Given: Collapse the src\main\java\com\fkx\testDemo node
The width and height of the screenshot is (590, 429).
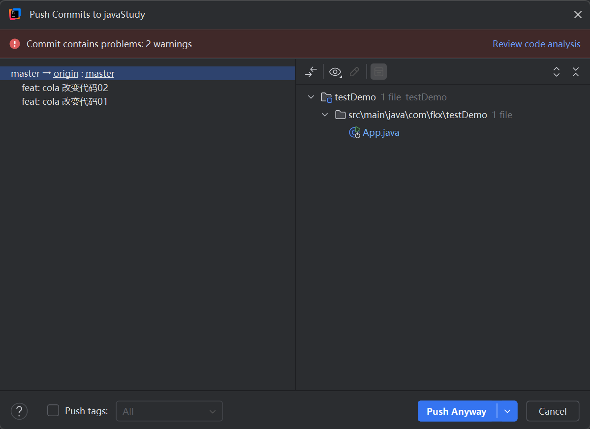Looking at the screenshot, I should click(325, 115).
